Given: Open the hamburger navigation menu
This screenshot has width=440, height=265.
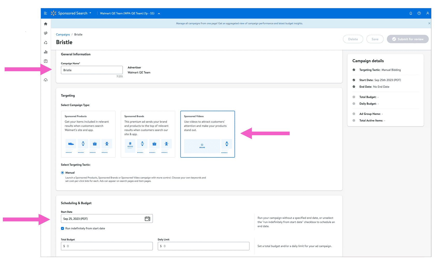Looking at the screenshot, I should (46, 13).
